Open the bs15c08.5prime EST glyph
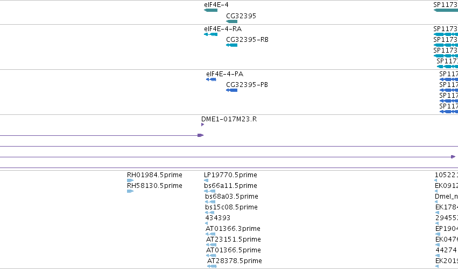This screenshot has height=269, width=458. (210, 213)
